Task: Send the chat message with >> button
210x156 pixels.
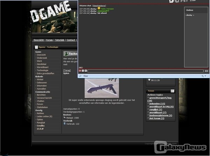Action: (206, 71)
